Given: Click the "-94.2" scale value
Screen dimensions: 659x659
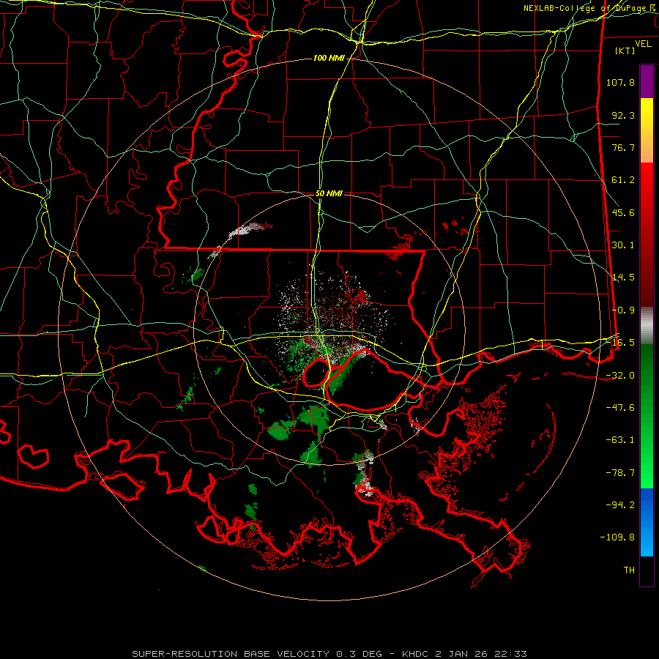Looking at the screenshot, I should pyautogui.click(x=620, y=505).
